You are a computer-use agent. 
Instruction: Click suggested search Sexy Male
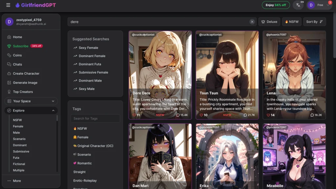pos(87,89)
